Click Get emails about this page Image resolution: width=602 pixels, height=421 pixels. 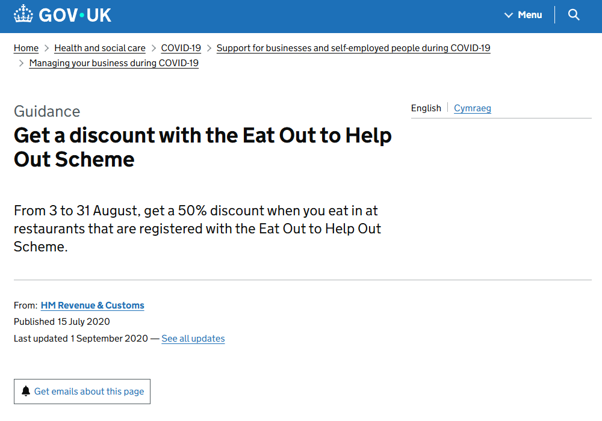(x=82, y=391)
